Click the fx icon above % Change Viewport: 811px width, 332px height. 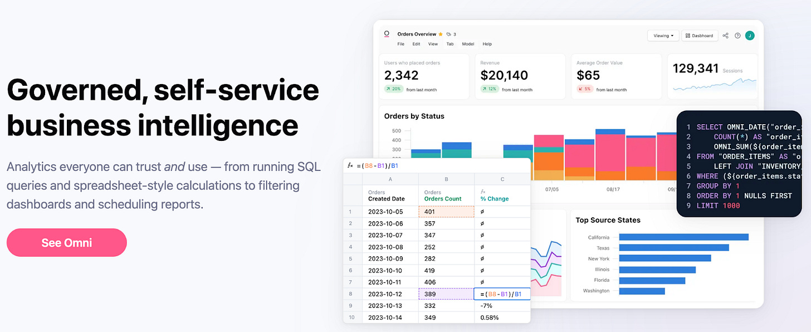[482, 191]
